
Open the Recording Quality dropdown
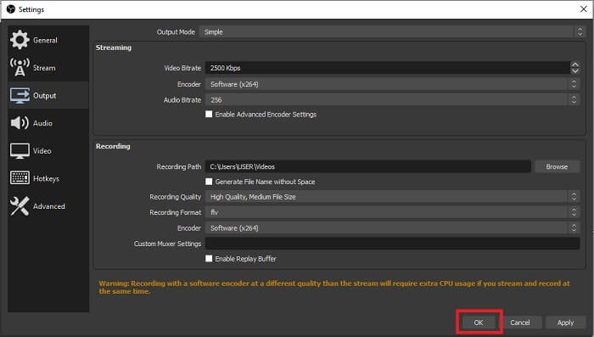tap(392, 197)
